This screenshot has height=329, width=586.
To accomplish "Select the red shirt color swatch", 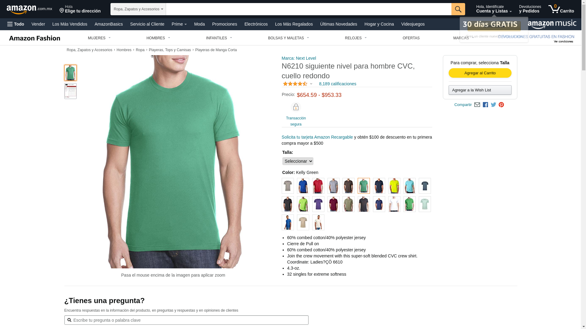I will [x=318, y=186].
